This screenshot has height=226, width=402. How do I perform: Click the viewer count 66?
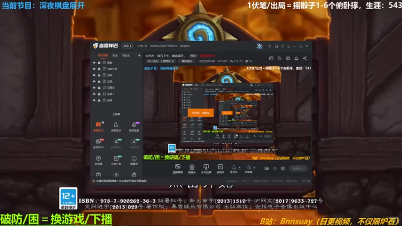pos(249,61)
